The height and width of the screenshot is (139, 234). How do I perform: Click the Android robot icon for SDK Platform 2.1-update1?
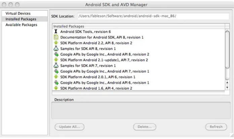pyautogui.click(x=56, y=60)
